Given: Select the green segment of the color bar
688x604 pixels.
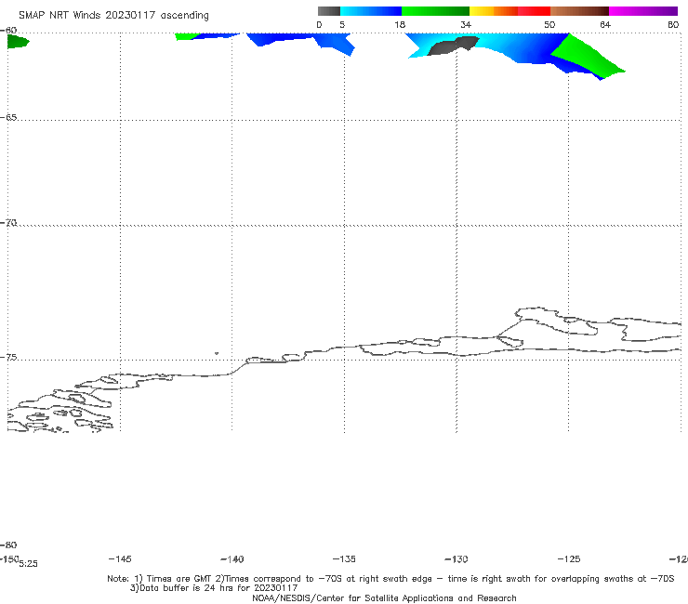Looking at the screenshot, I should (x=435, y=11).
